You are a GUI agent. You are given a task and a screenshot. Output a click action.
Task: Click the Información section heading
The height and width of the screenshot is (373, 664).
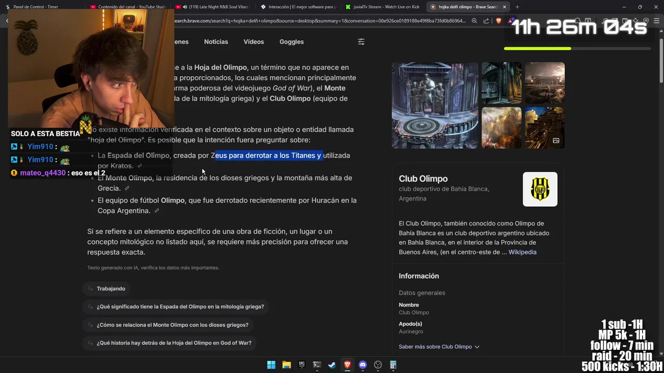coord(419,276)
